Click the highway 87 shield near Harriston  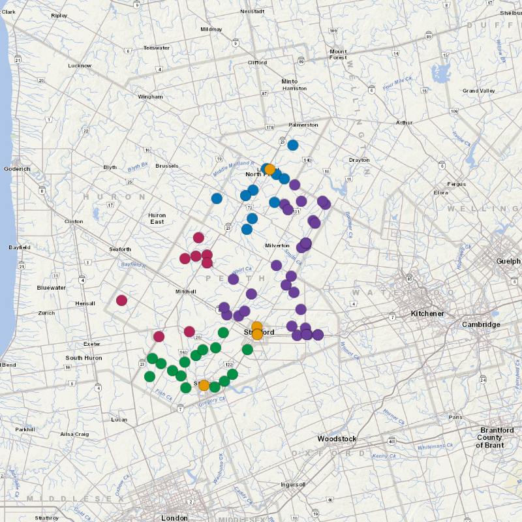264,93
